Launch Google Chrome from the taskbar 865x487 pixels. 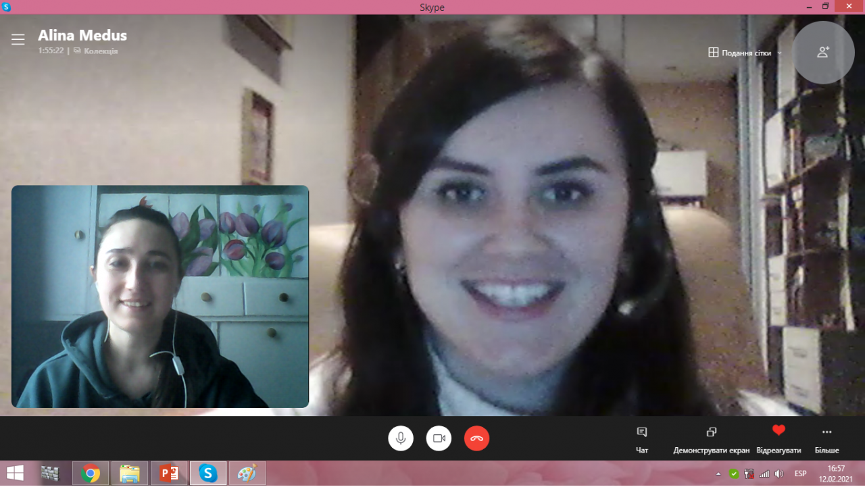coord(91,473)
